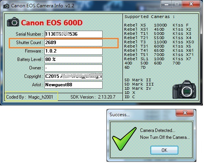Click the 'SDK Version : 2.13.20.7' text
Viewport: 204px width, 163px height.
(x=93, y=97)
